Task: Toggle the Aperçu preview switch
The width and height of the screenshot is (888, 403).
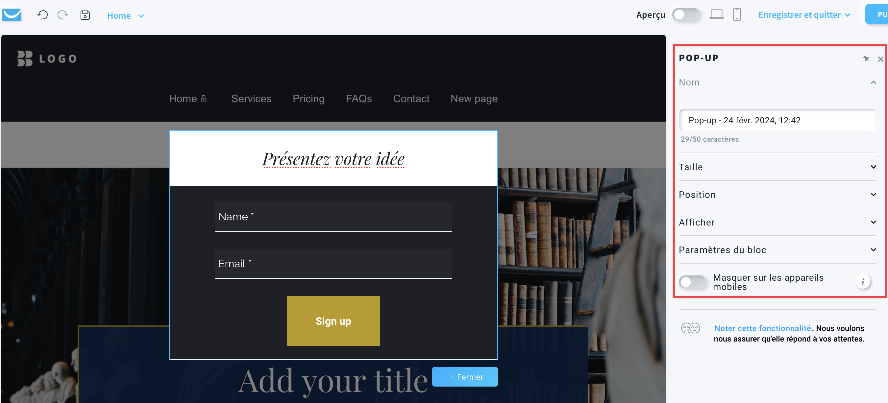Action: [x=686, y=14]
